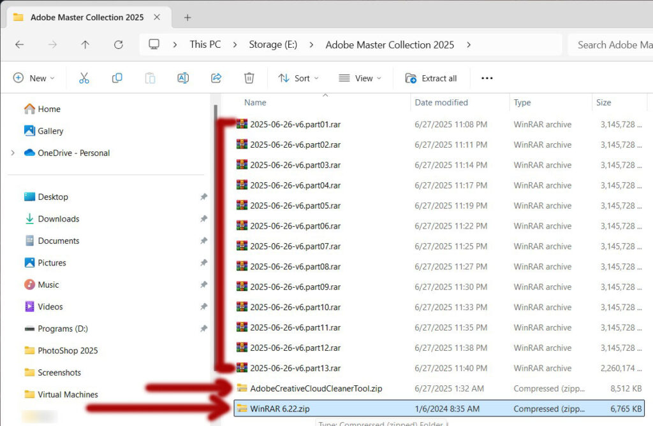Image resolution: width=653 pixels, height=426 pixels.
Task: Click the Delete trash can icon
Action: tap(249, 78)
